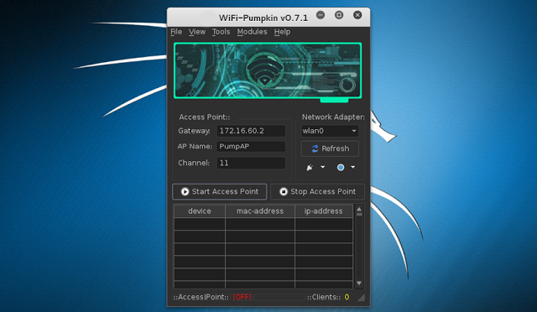Click the window resize grip icon
This screenshot has height=312, width=537.
tap(361, 298)
